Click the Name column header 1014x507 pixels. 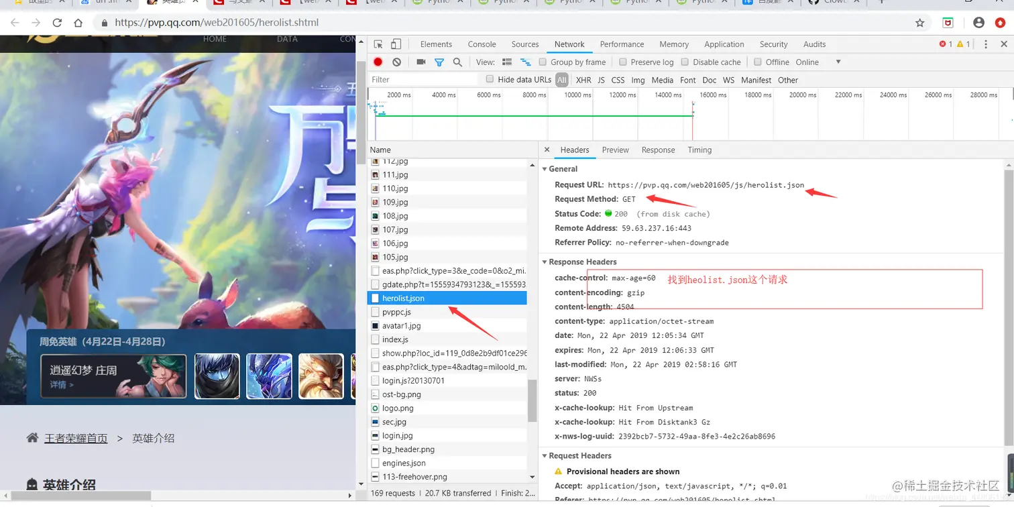tap(452, 150)
